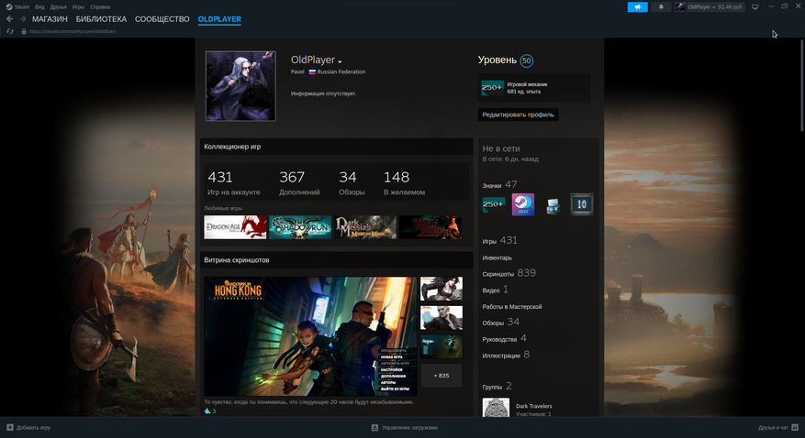Click the Dark Travelers group avatar
Viewport: 805px width, 438px height.
(496, 407)
